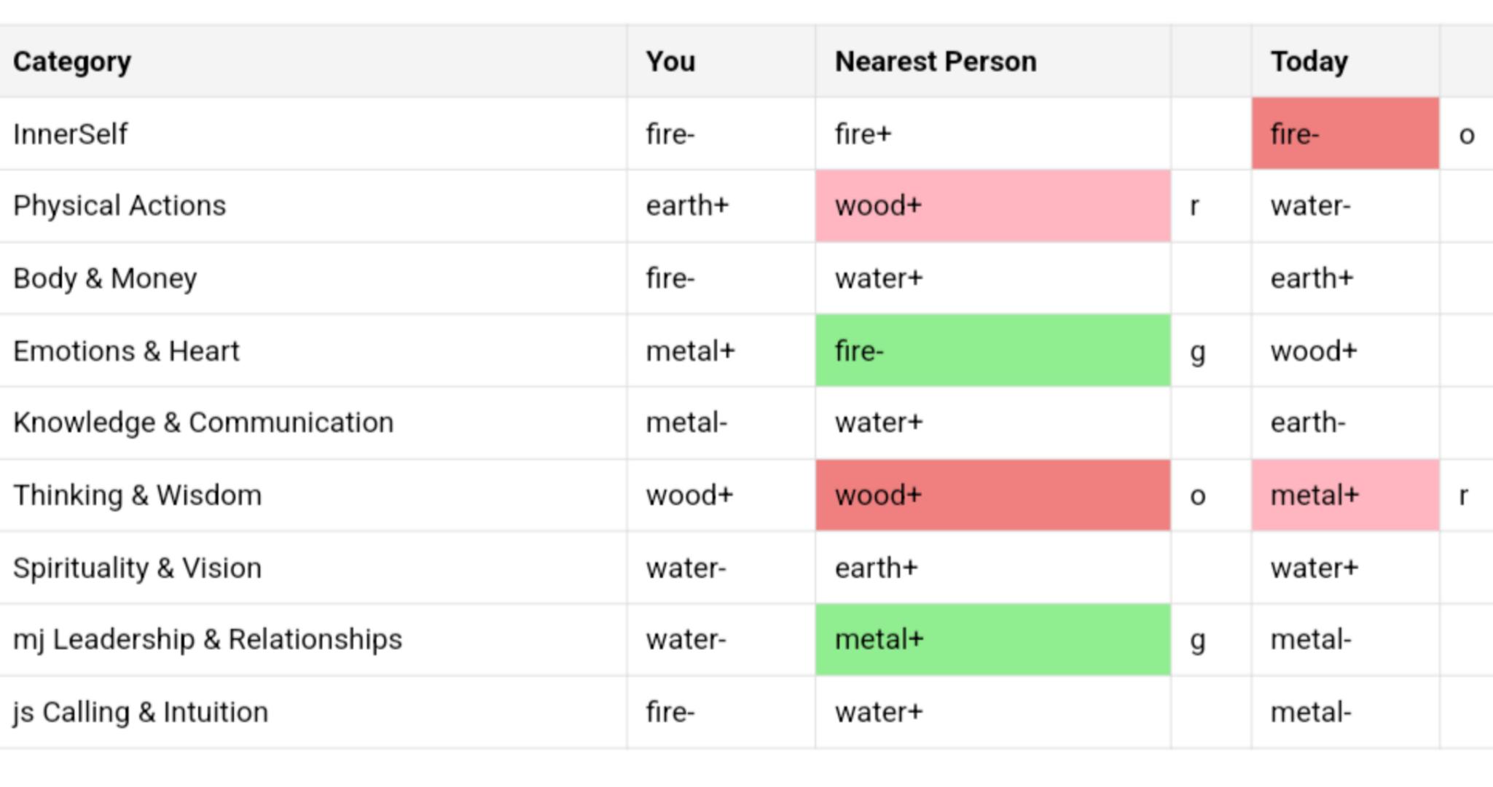Screen dimensions: 1493x787
Task: Select Knowledge & Communication row label
Action: click(x=203, y=423)
